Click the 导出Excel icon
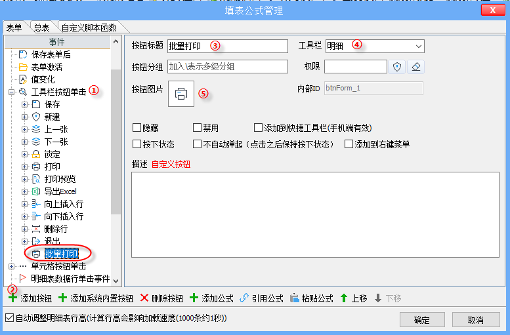 tap(36, 191)
